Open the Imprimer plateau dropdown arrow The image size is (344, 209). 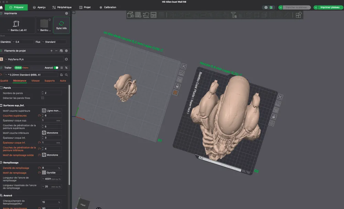(315, 8)
